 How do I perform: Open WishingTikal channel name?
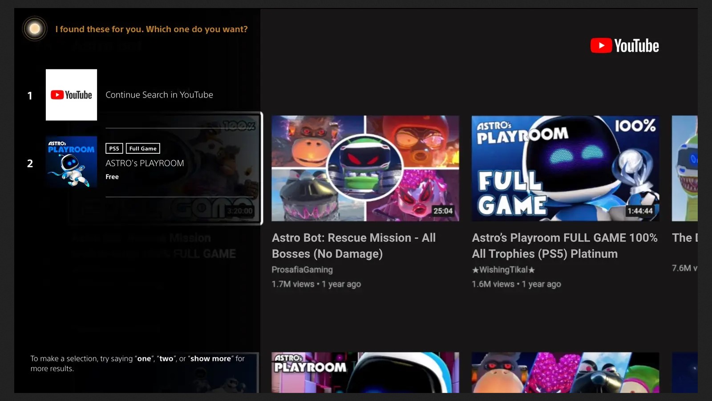pyautogui.click(x=503, y=270)
